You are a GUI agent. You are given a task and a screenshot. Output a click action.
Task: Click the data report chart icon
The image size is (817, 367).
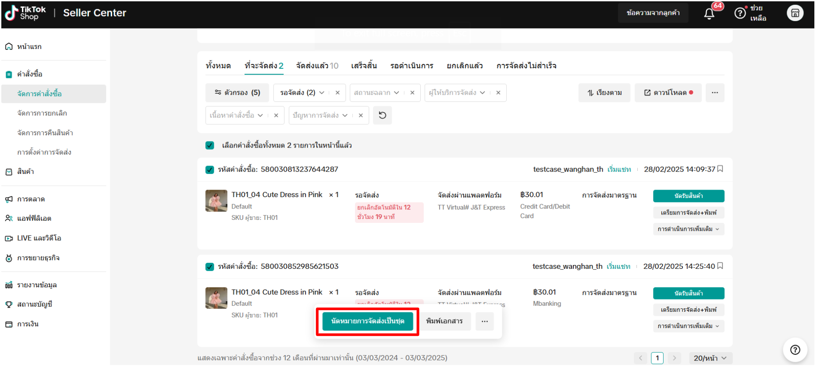point(9,285)
